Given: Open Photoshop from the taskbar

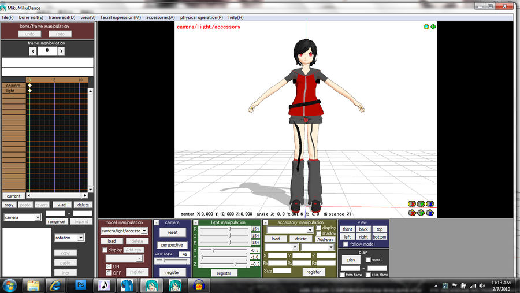Looking at the screenshot, I should 80,285.
